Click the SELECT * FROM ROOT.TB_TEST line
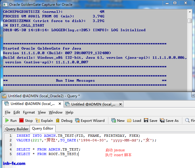 (x=47, y=154)
